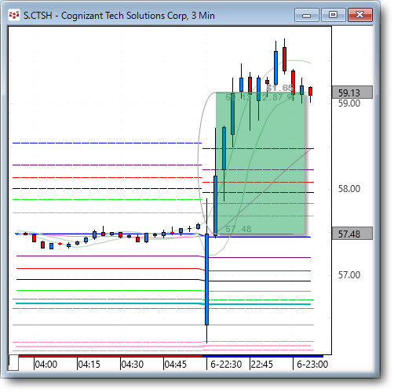Maximize the S.CTSH chart window
Image resolution: width=394 pixels, height=392 pixels.
333,15
